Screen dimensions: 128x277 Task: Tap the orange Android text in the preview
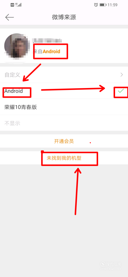coord(51,51)
